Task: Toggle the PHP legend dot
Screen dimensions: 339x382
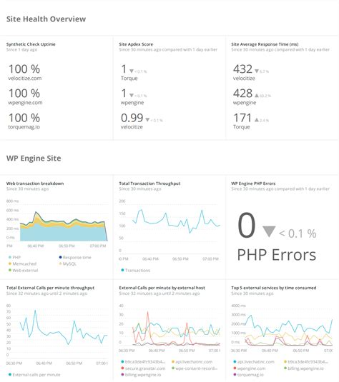Action: (10, 257)
